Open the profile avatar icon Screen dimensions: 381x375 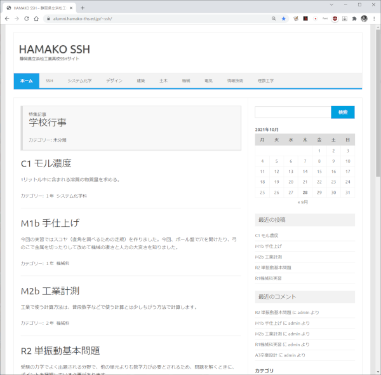point(364,18)
